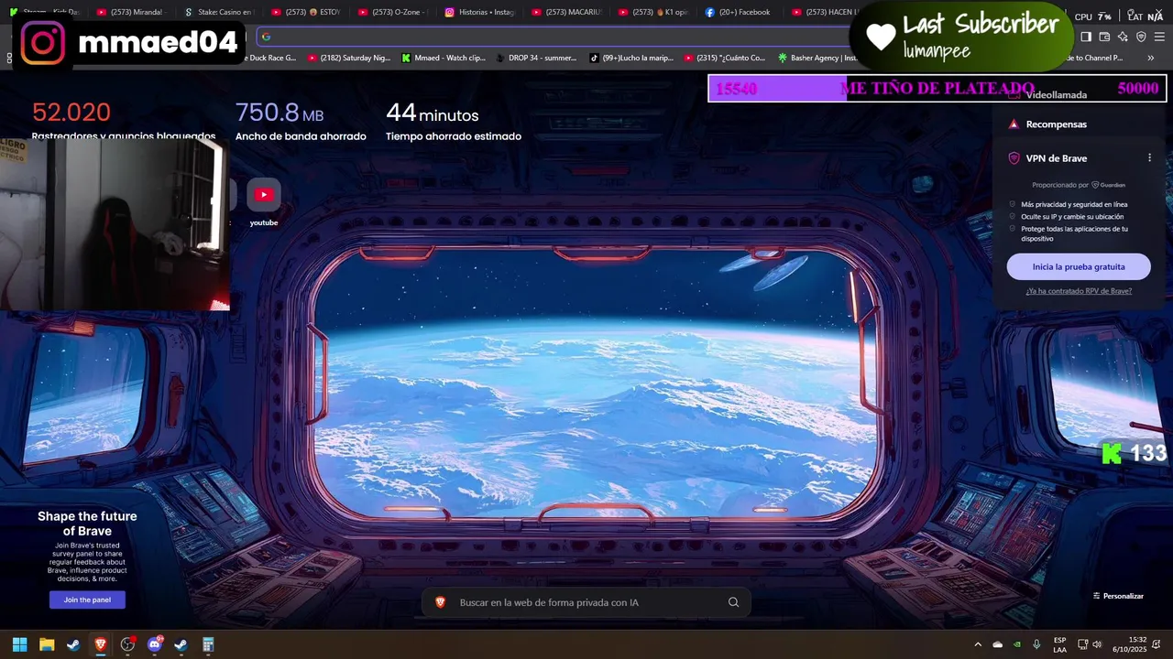Open '(2315) "¿Cuánto Co...' bookmark

click(x=724, y=58)
